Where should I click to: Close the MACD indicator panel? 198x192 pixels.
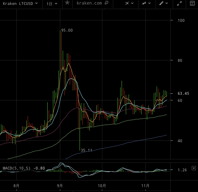click(x=194, y=168)
